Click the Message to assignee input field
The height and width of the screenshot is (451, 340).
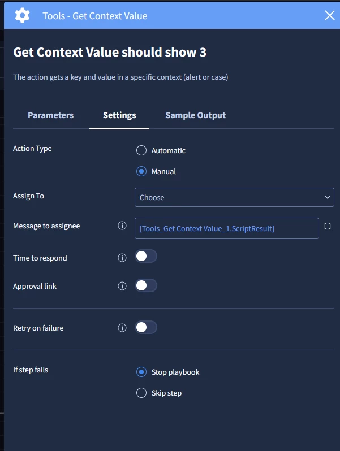(226, 228)
